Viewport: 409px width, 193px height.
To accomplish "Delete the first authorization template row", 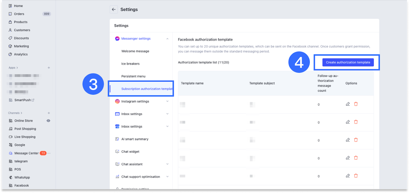I will tap(356, 104).
